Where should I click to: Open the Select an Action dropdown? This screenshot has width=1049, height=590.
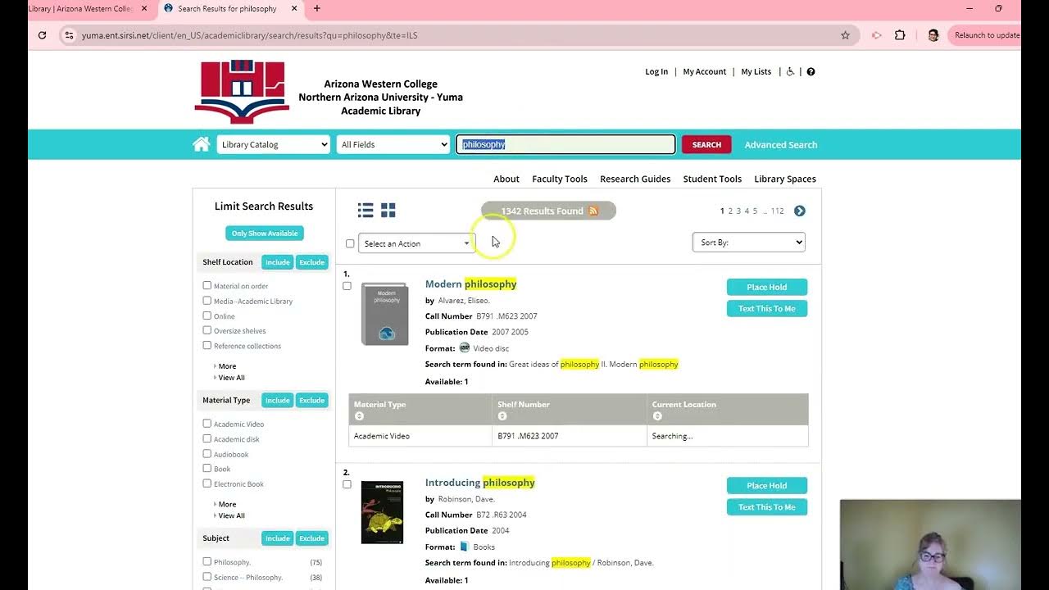point(416,243)
